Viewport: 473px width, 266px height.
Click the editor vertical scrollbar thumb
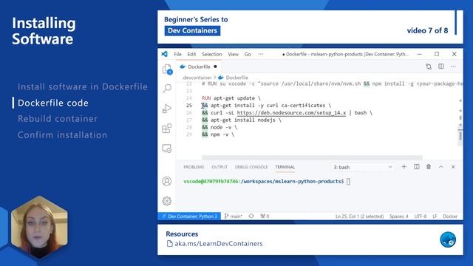[460, 136]
